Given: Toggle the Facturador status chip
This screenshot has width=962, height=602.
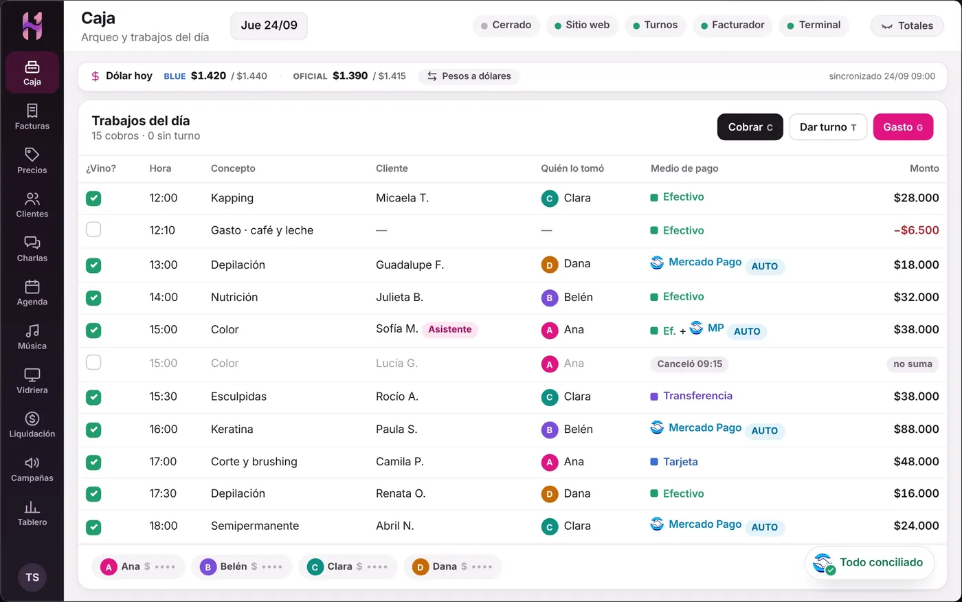Looking at the screenshot, I should [x=732, y=25].
